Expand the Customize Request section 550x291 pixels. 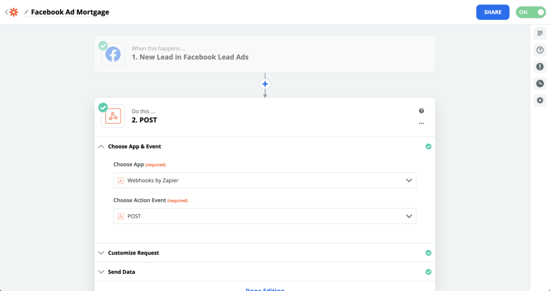pos(265,253)
